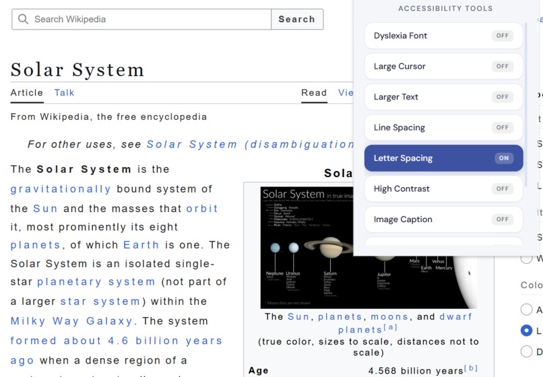Turn off Letter Spacing
This screenshot has width=543, height=377.
click(x=443, y=158)
